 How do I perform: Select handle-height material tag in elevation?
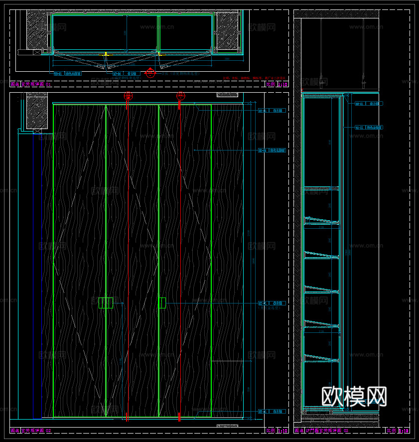click(272, 303)
